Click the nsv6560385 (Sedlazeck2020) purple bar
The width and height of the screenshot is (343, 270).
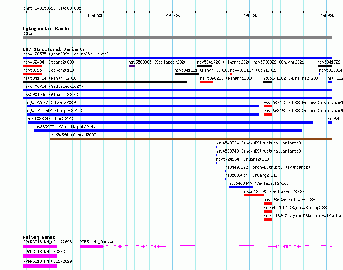(131, 66)
